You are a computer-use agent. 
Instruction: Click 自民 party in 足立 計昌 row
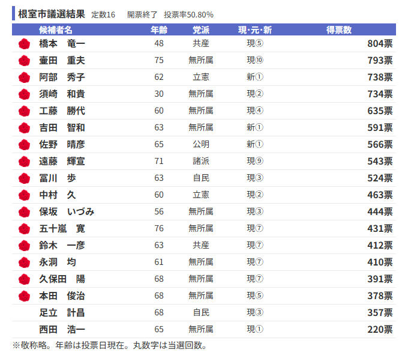[x=201, y=312]
